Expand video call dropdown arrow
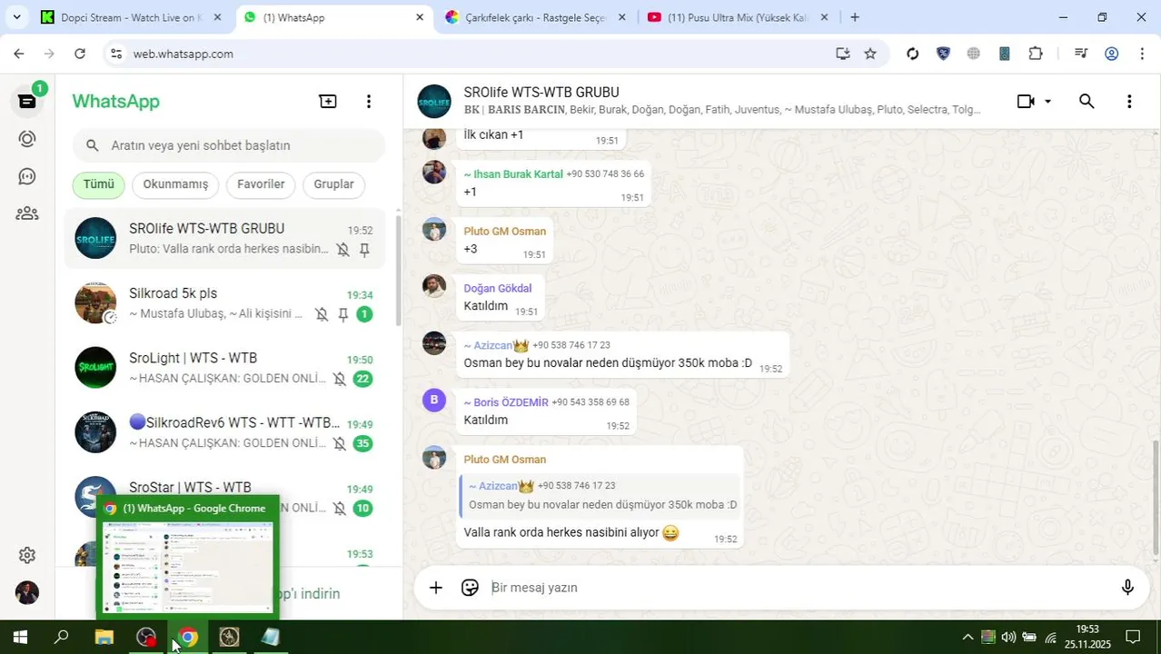Viewport: 1161px width, 654px height. [x=1047, y=102]
